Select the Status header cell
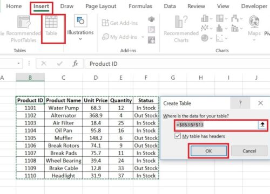270x194 pixels. coord(146,100)
